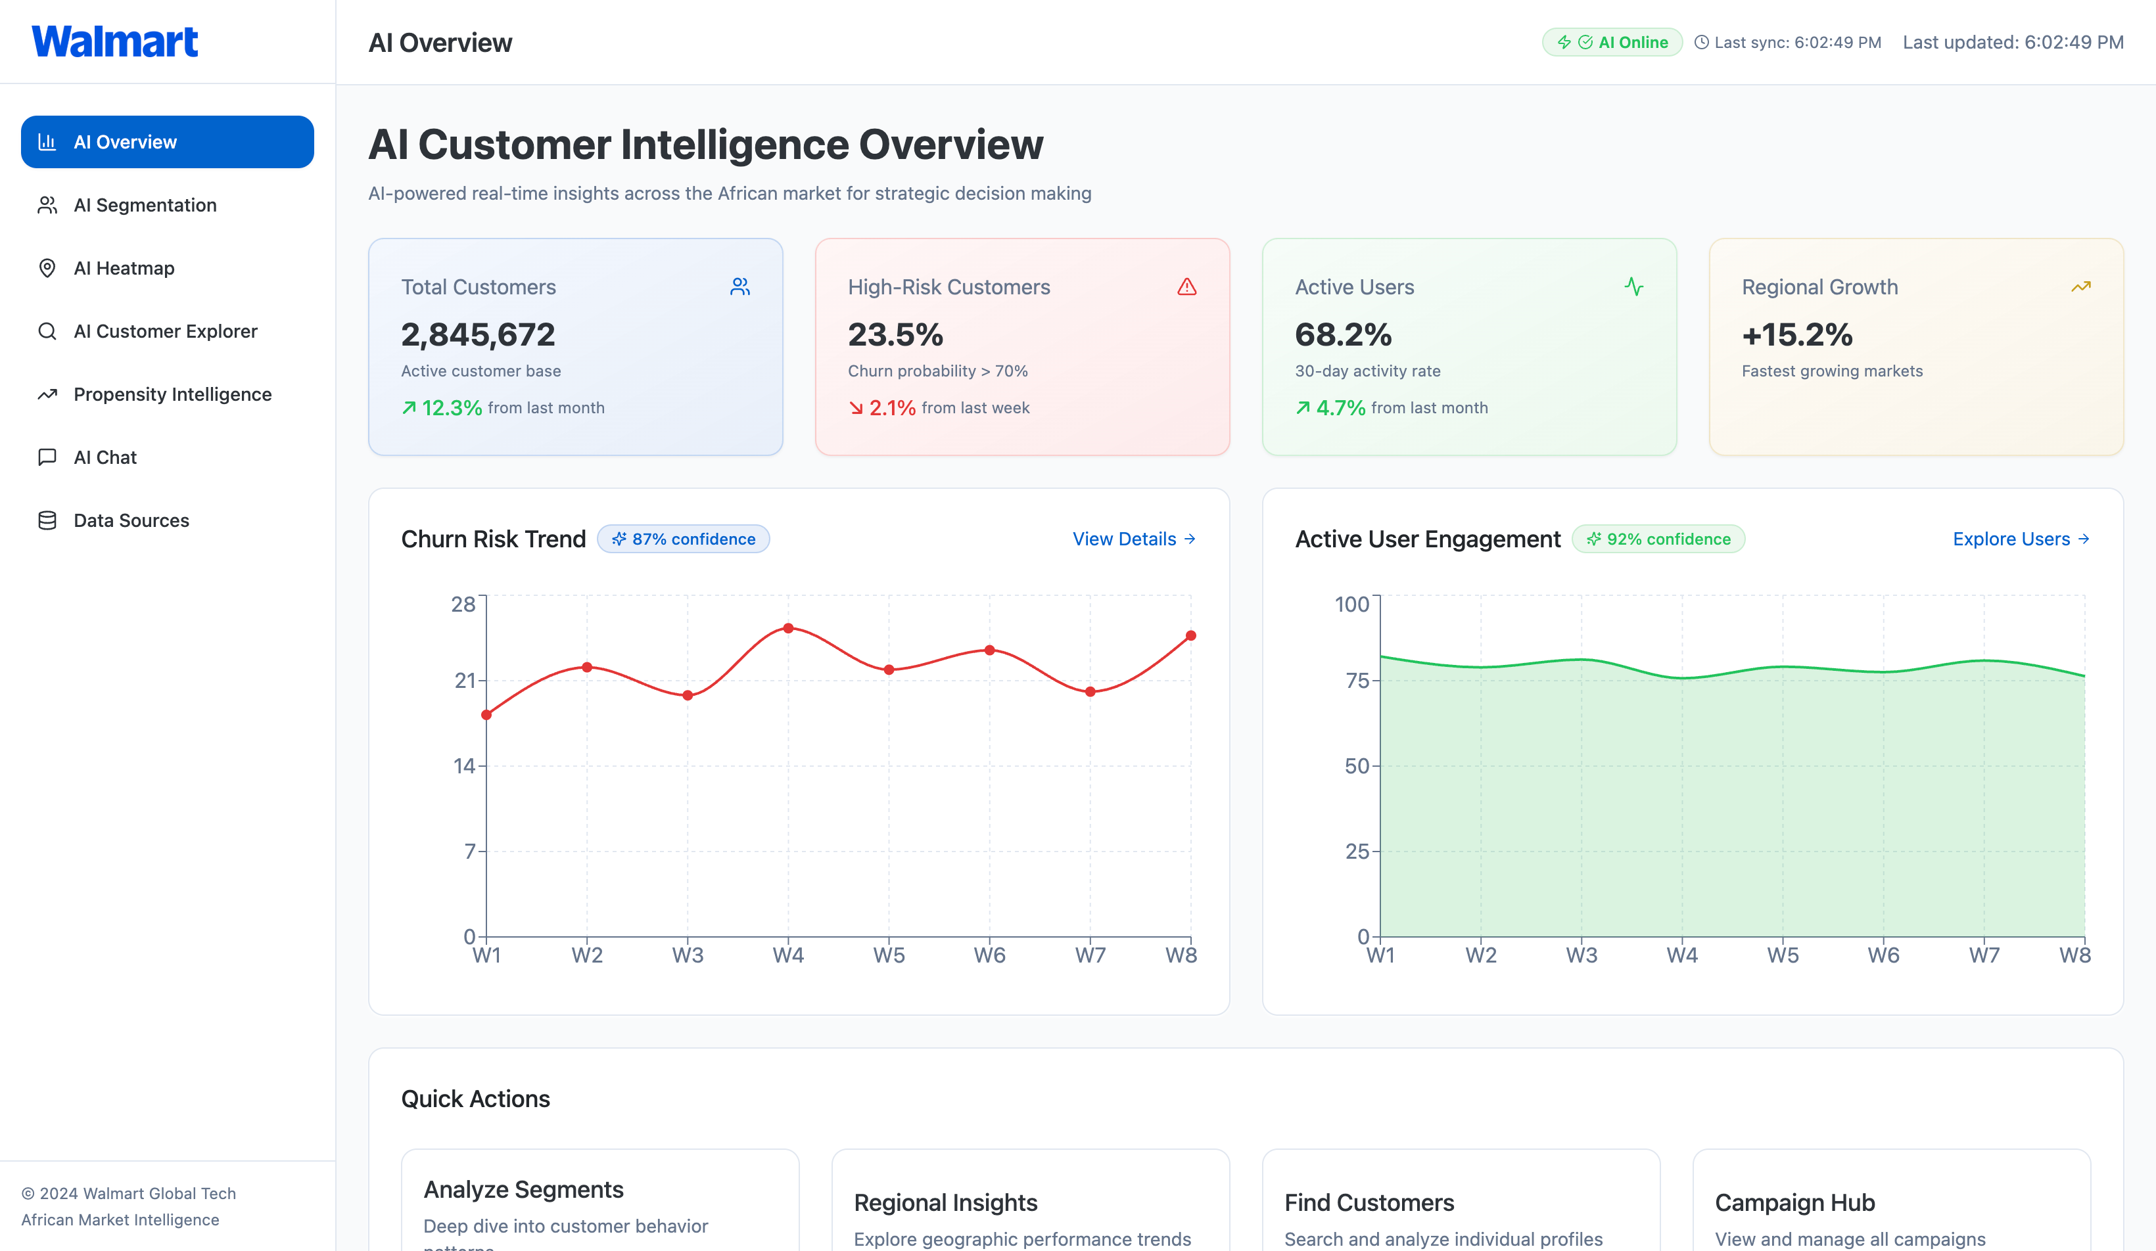Navigate to AI Heatmap
The image size is (2156, 1251).
[168, 269]
